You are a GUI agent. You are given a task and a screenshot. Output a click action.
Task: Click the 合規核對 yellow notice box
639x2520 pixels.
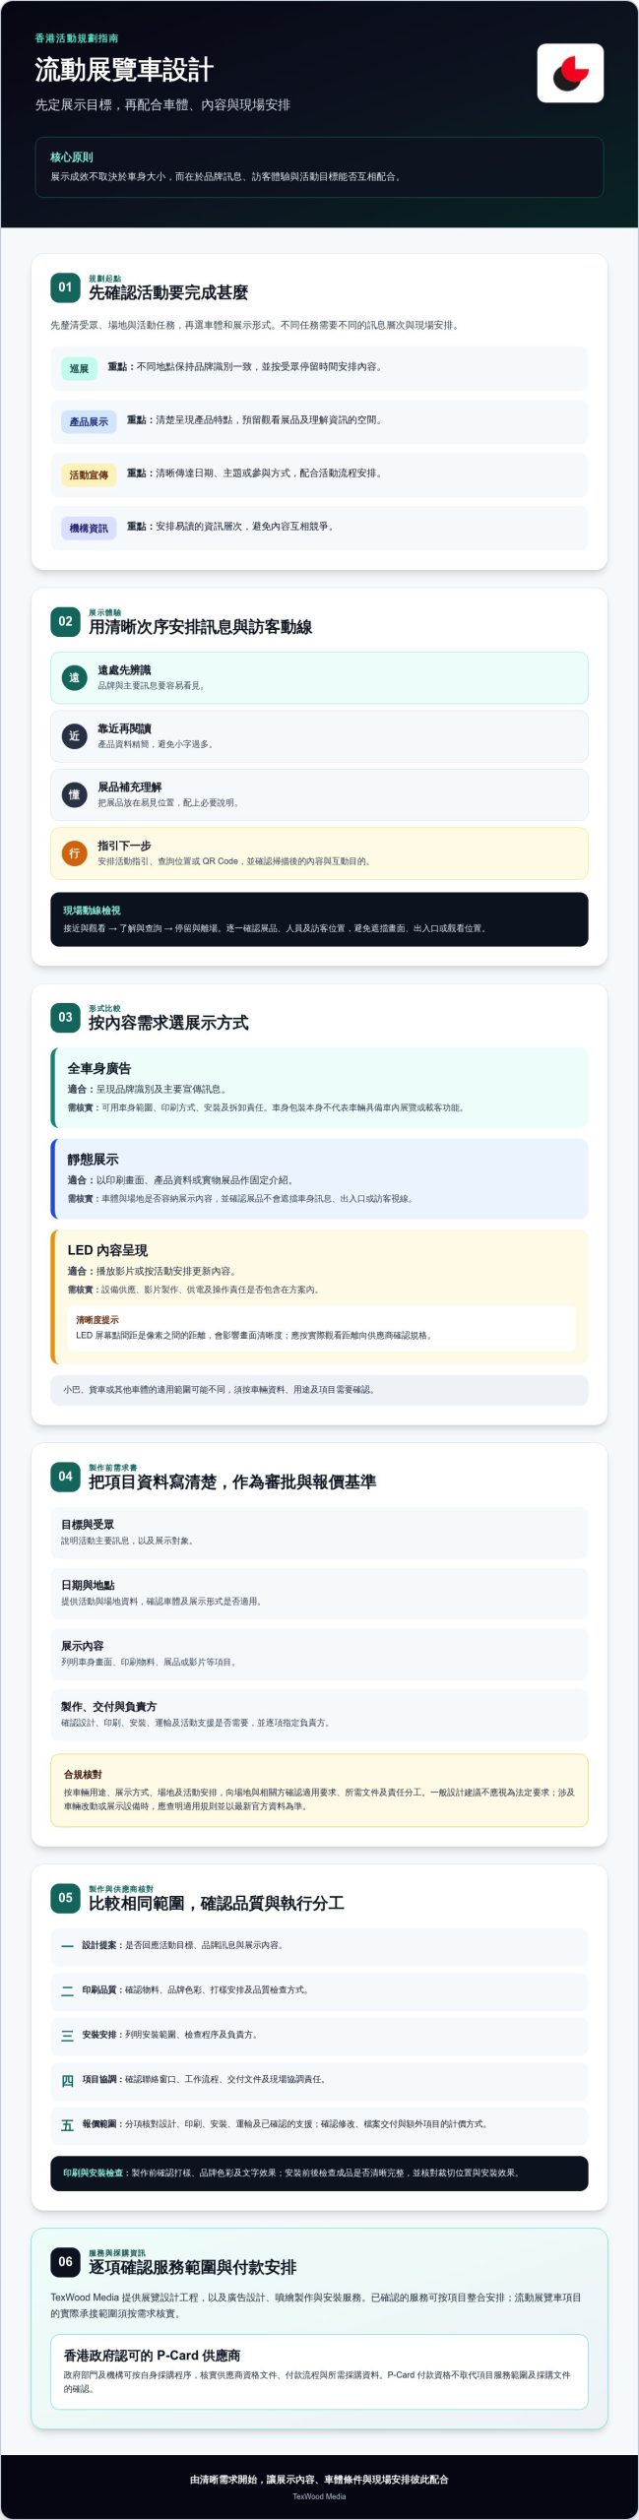(x=319, y=1791)
